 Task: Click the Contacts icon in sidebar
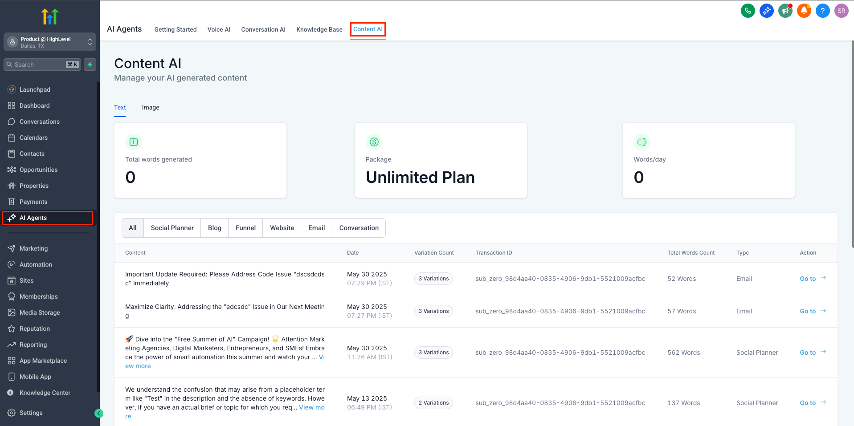12,154
